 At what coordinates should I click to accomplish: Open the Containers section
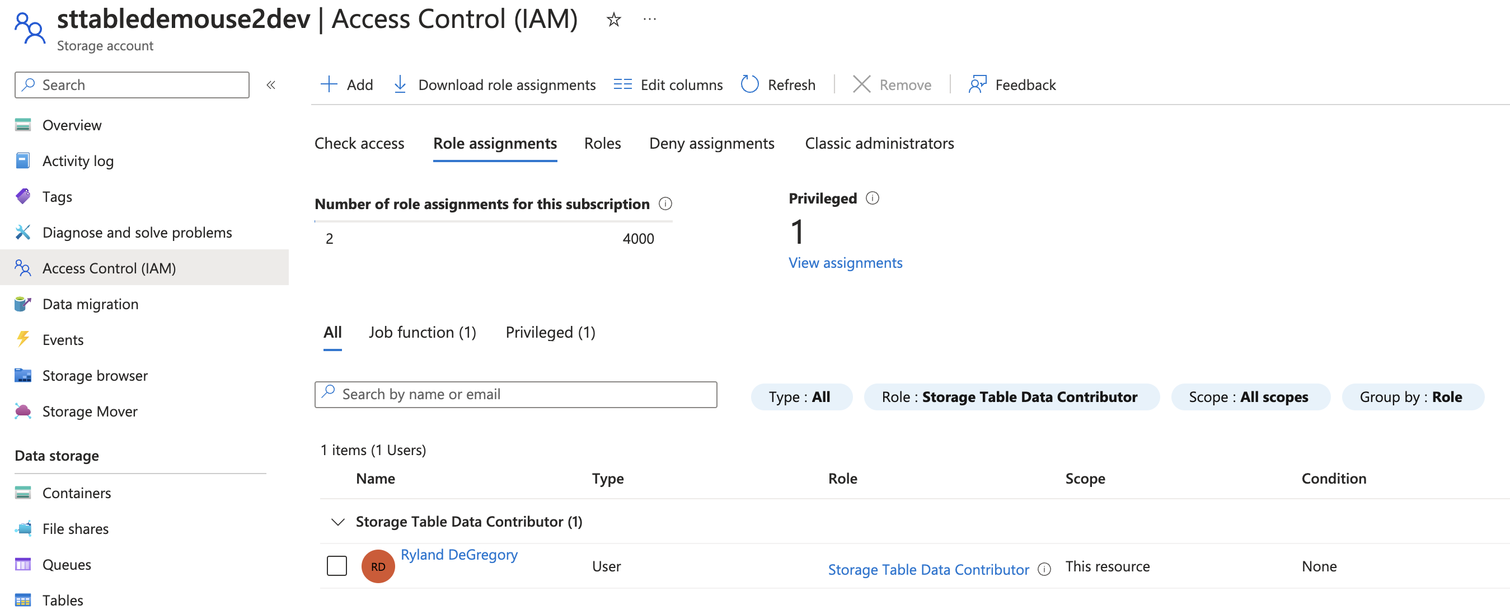(x=76, y=493)
